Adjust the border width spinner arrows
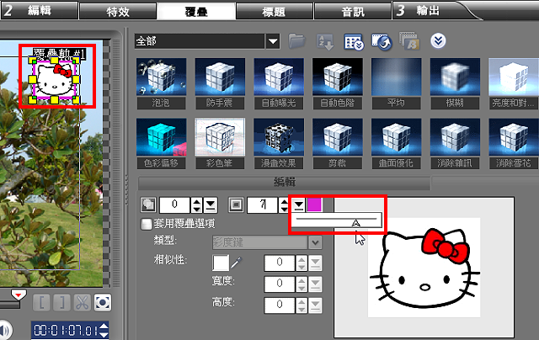This screenshot has width=539, height=340. pos(284,205)
